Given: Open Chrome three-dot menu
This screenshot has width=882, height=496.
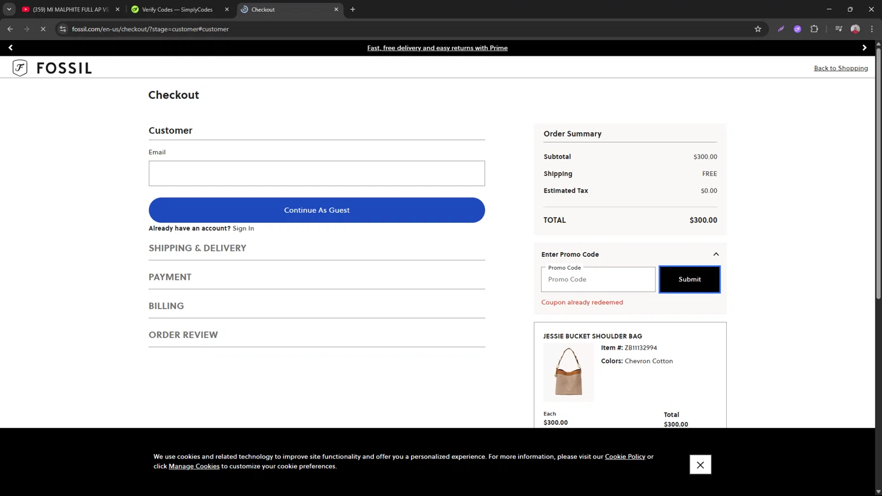Looking at the screenshot, I should pyautogui.click(x=872, y=29).
